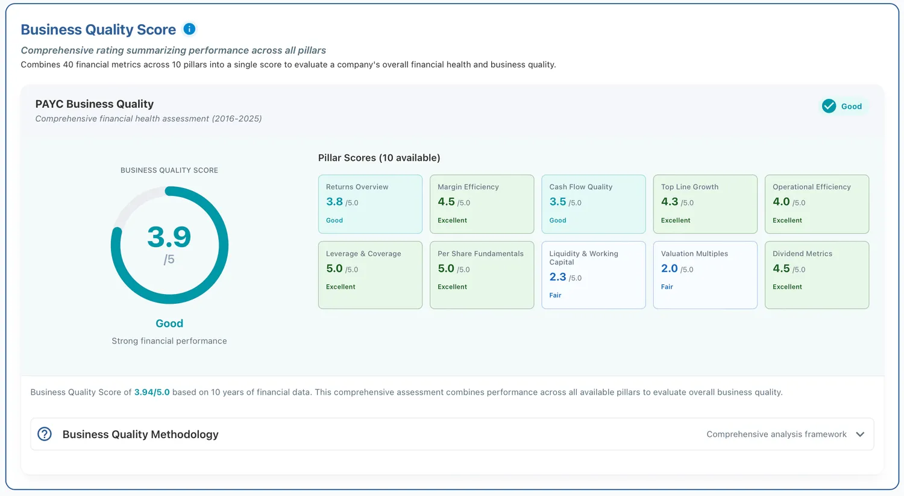Open the Returns Overview pillar card
This screenshot has height=496, width=904.
click(x=370, y=204)
